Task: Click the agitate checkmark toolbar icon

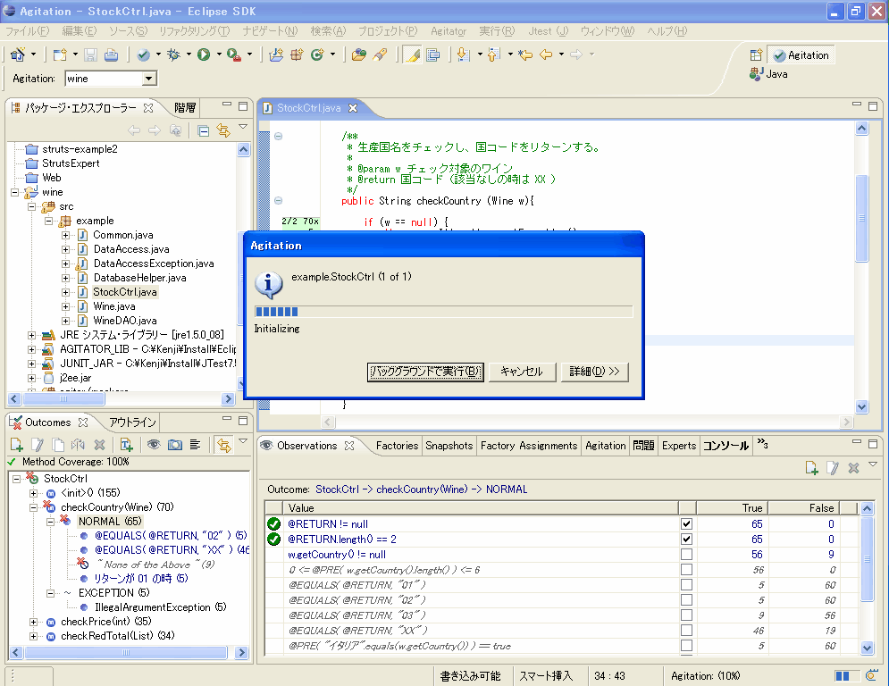Action: (144, 55)
